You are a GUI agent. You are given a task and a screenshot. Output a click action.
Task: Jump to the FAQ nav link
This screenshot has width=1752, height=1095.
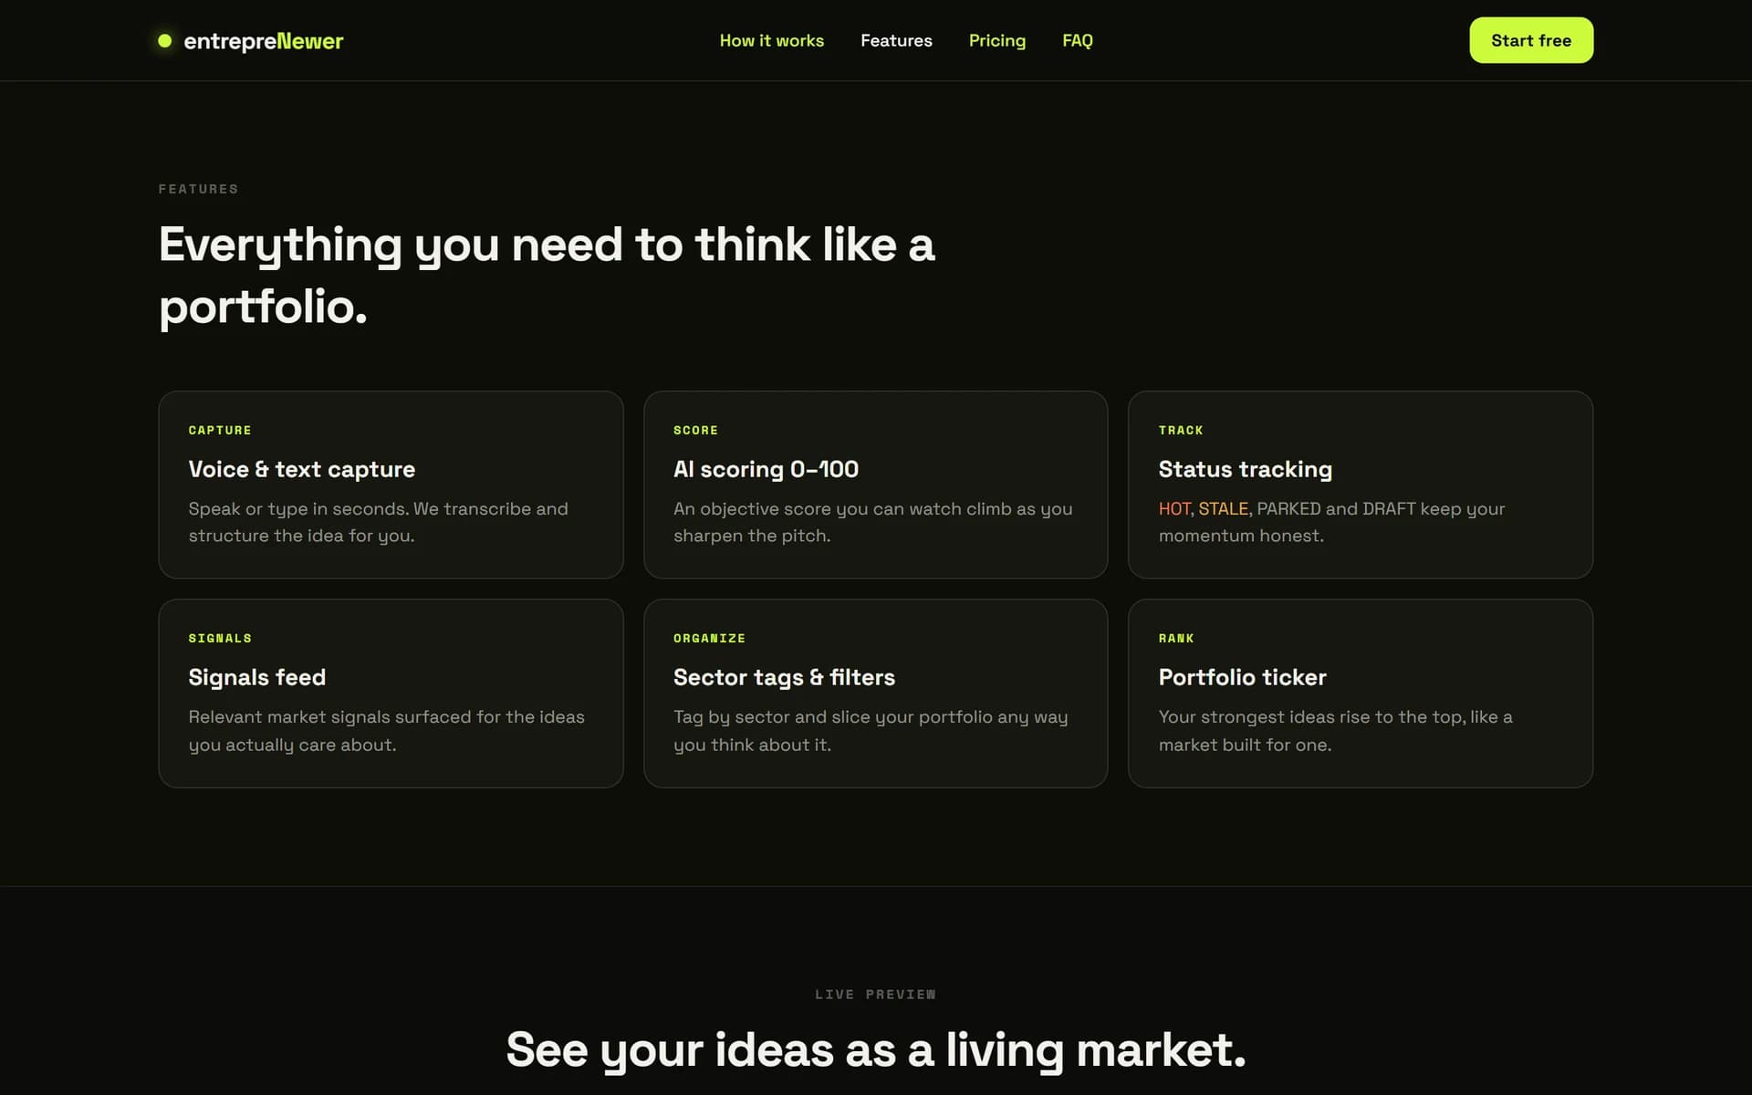1077,41
